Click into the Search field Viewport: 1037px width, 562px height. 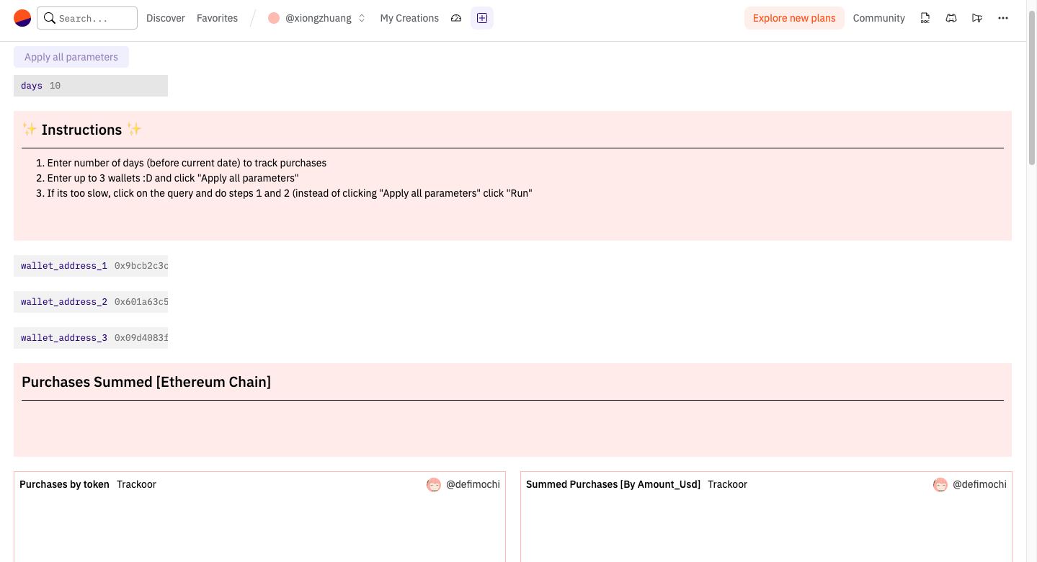point(94,18)
